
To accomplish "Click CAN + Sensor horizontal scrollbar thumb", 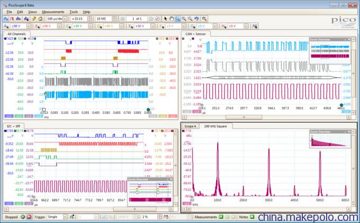I will point(244,117).
